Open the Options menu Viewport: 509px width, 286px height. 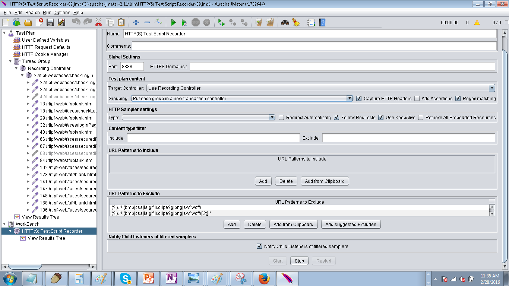tap(62, 12)
